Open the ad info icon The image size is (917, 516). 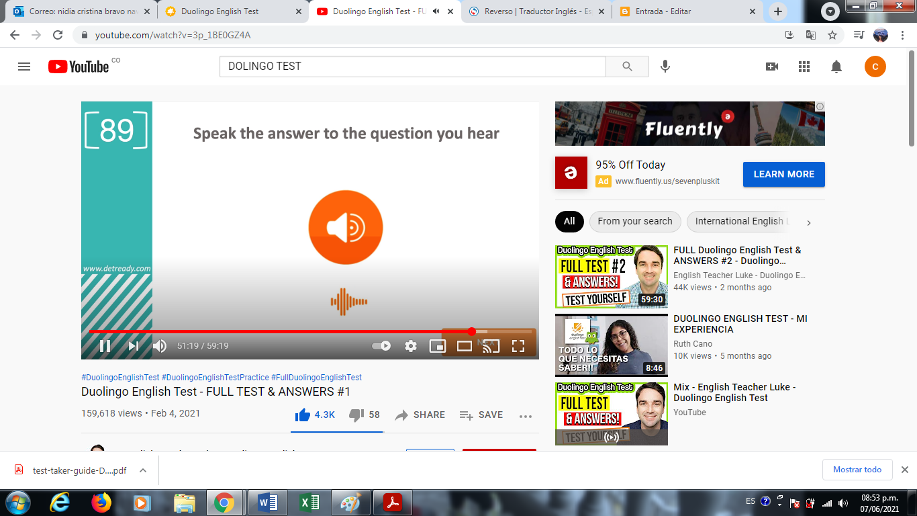coord(820,106)
